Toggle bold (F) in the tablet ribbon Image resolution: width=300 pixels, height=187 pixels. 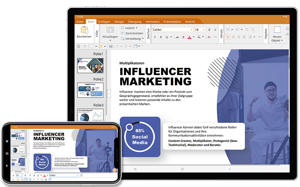pos(155,37)
